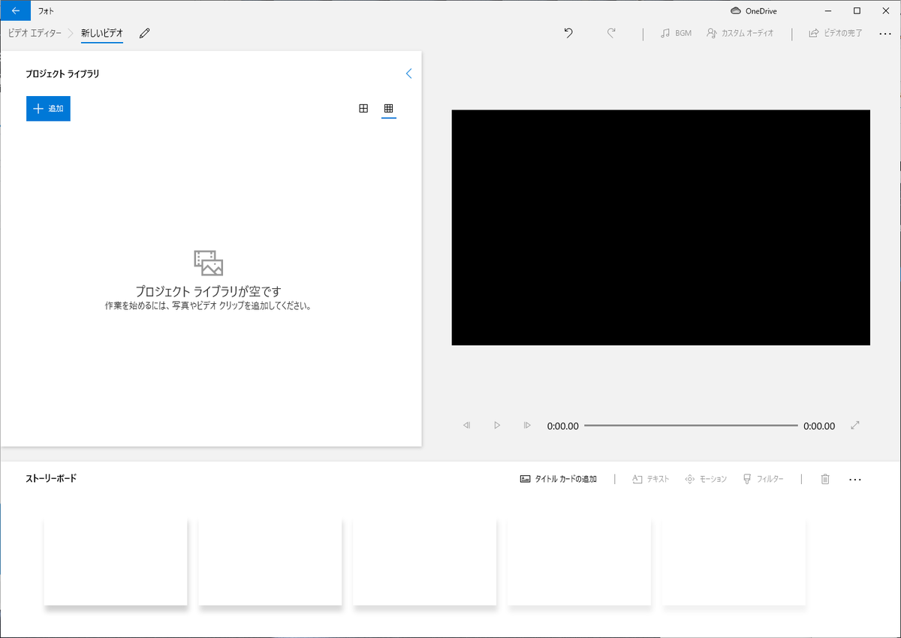Select the third empty storyboard slot
Viewport: 901px width, 638px height.
click(425, 561)
